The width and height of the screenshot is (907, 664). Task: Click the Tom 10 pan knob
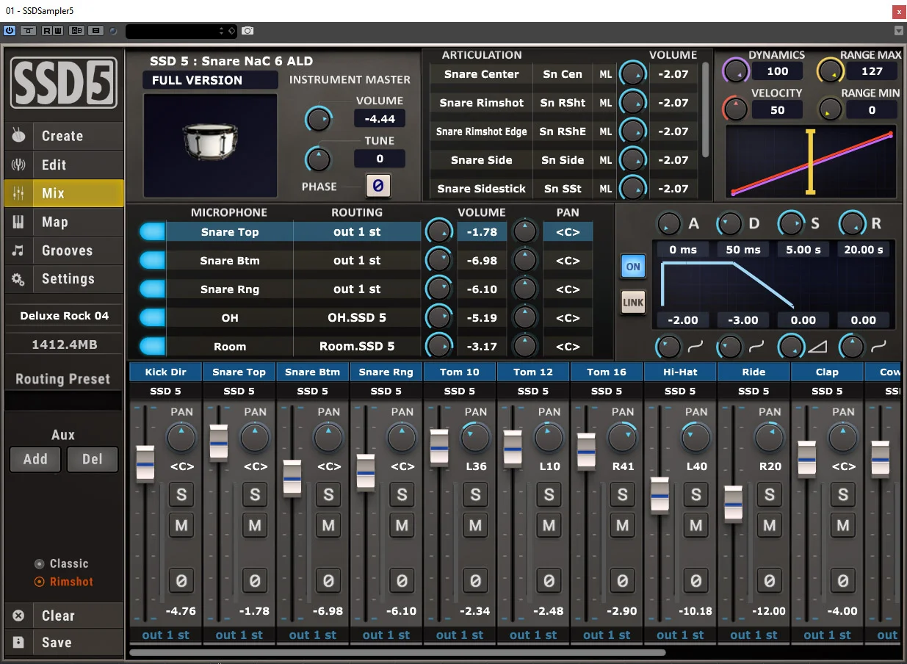click(x=475, y=438)
